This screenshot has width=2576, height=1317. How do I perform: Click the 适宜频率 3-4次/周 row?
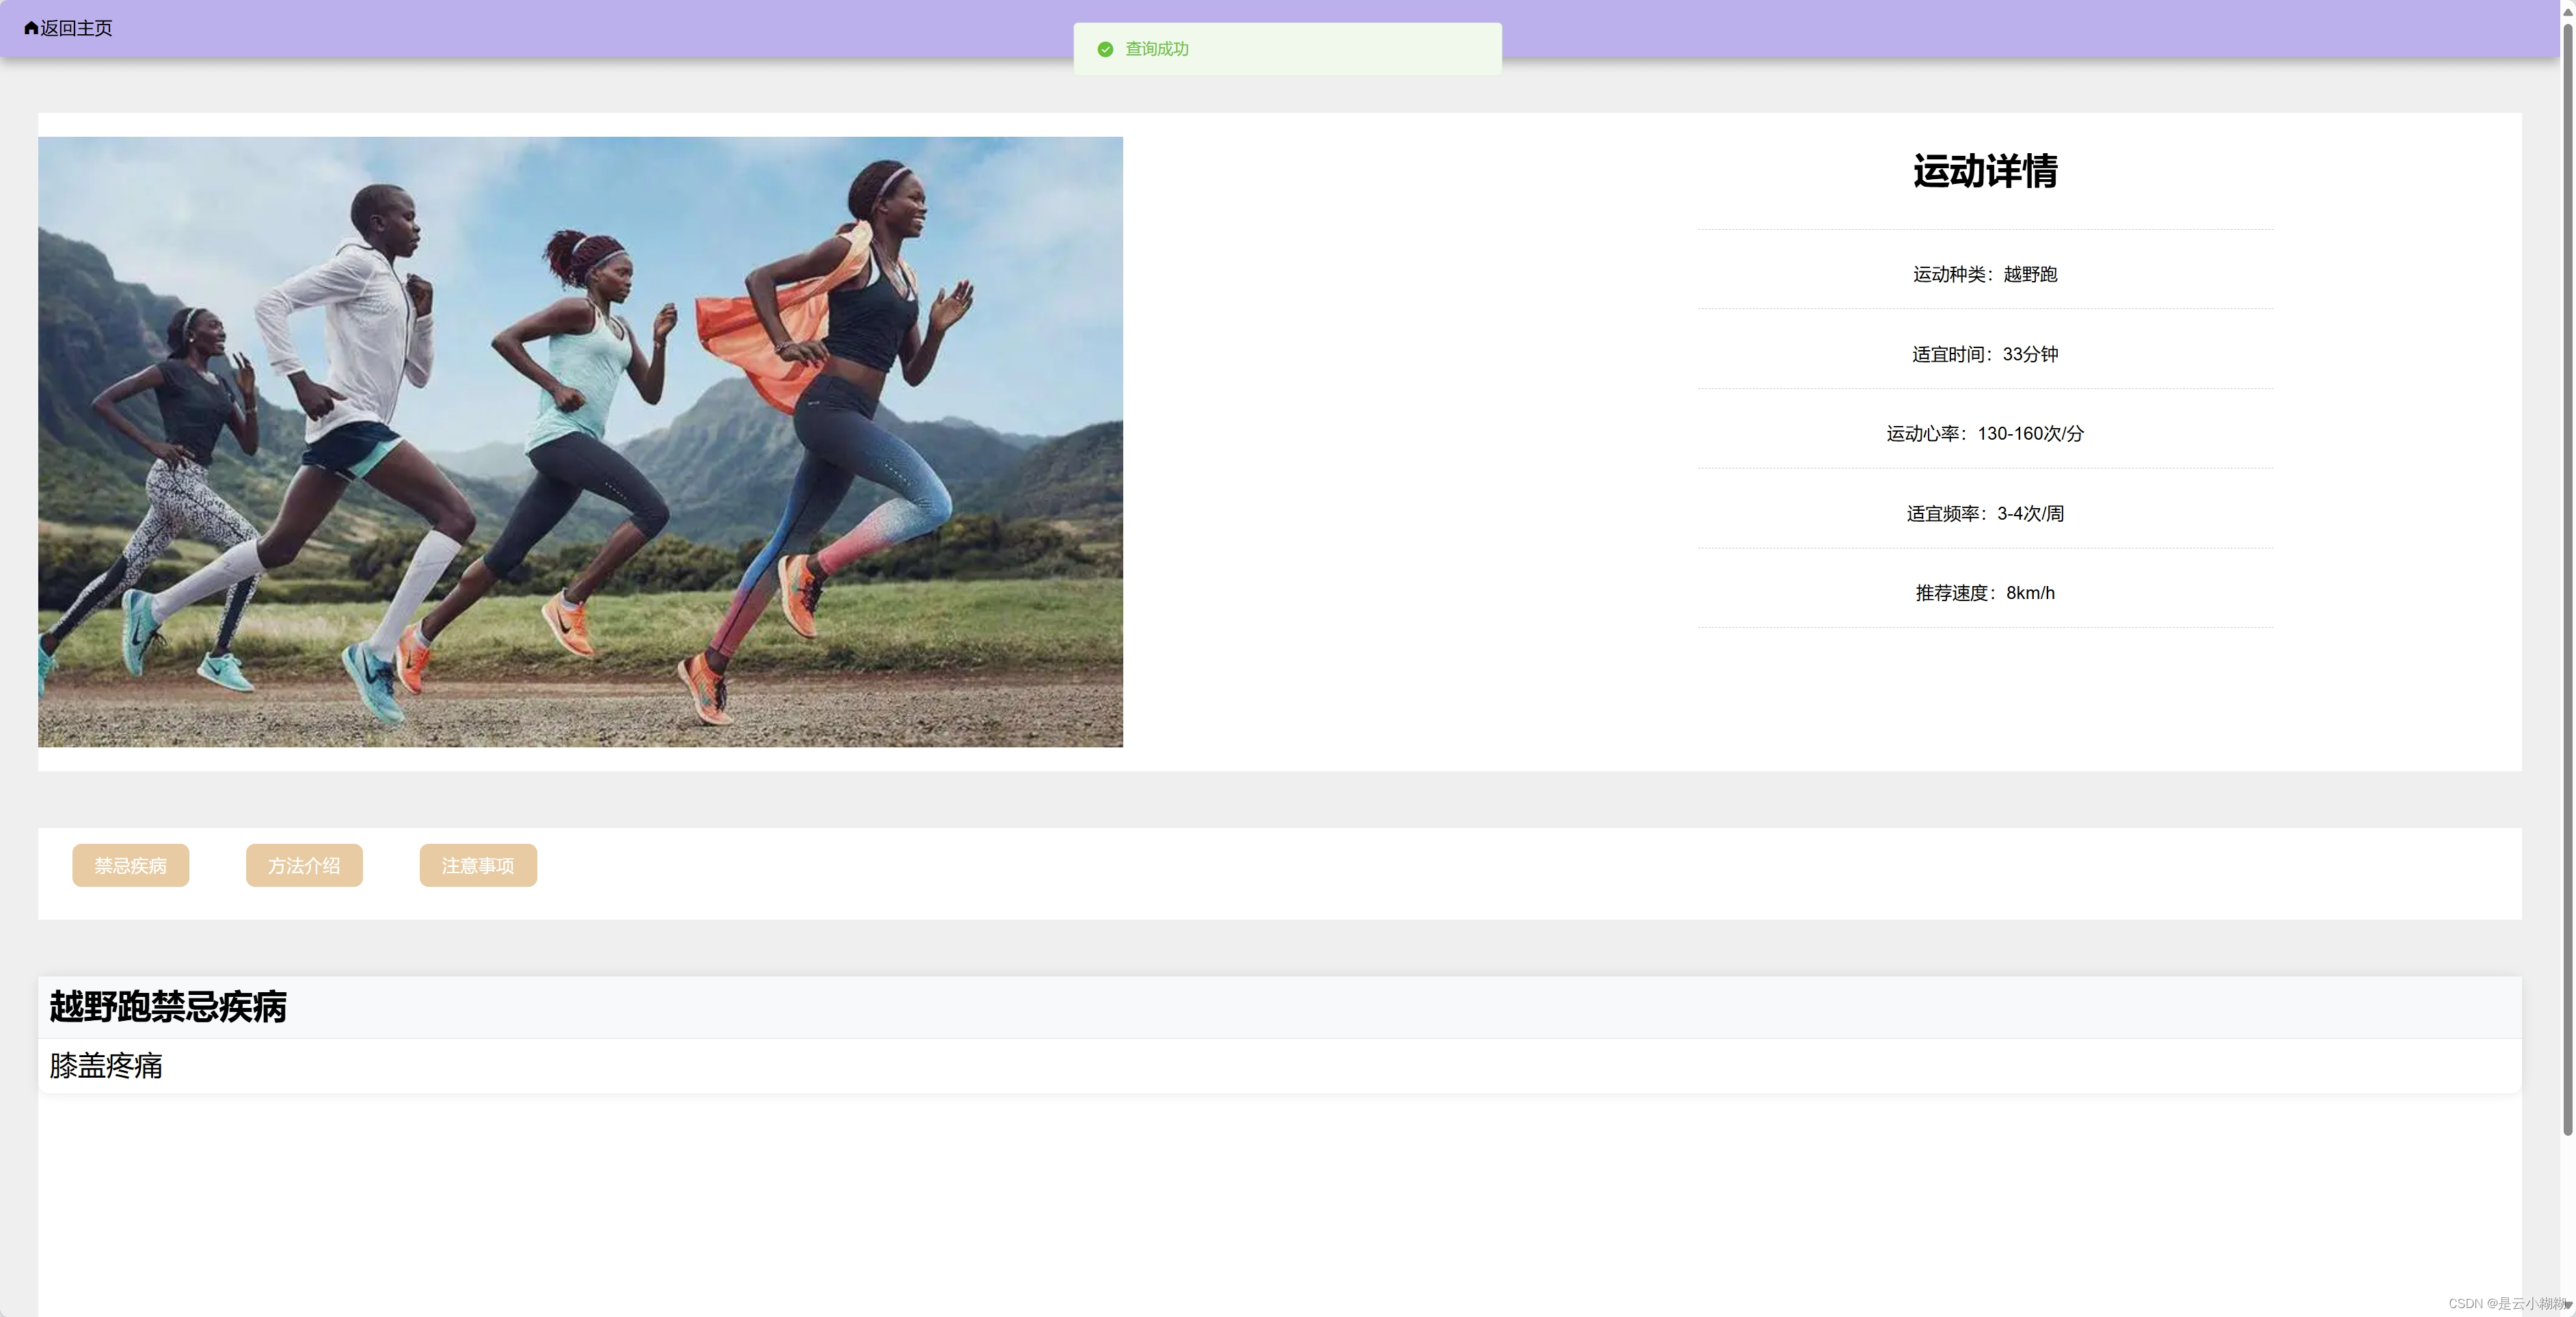1985,513
